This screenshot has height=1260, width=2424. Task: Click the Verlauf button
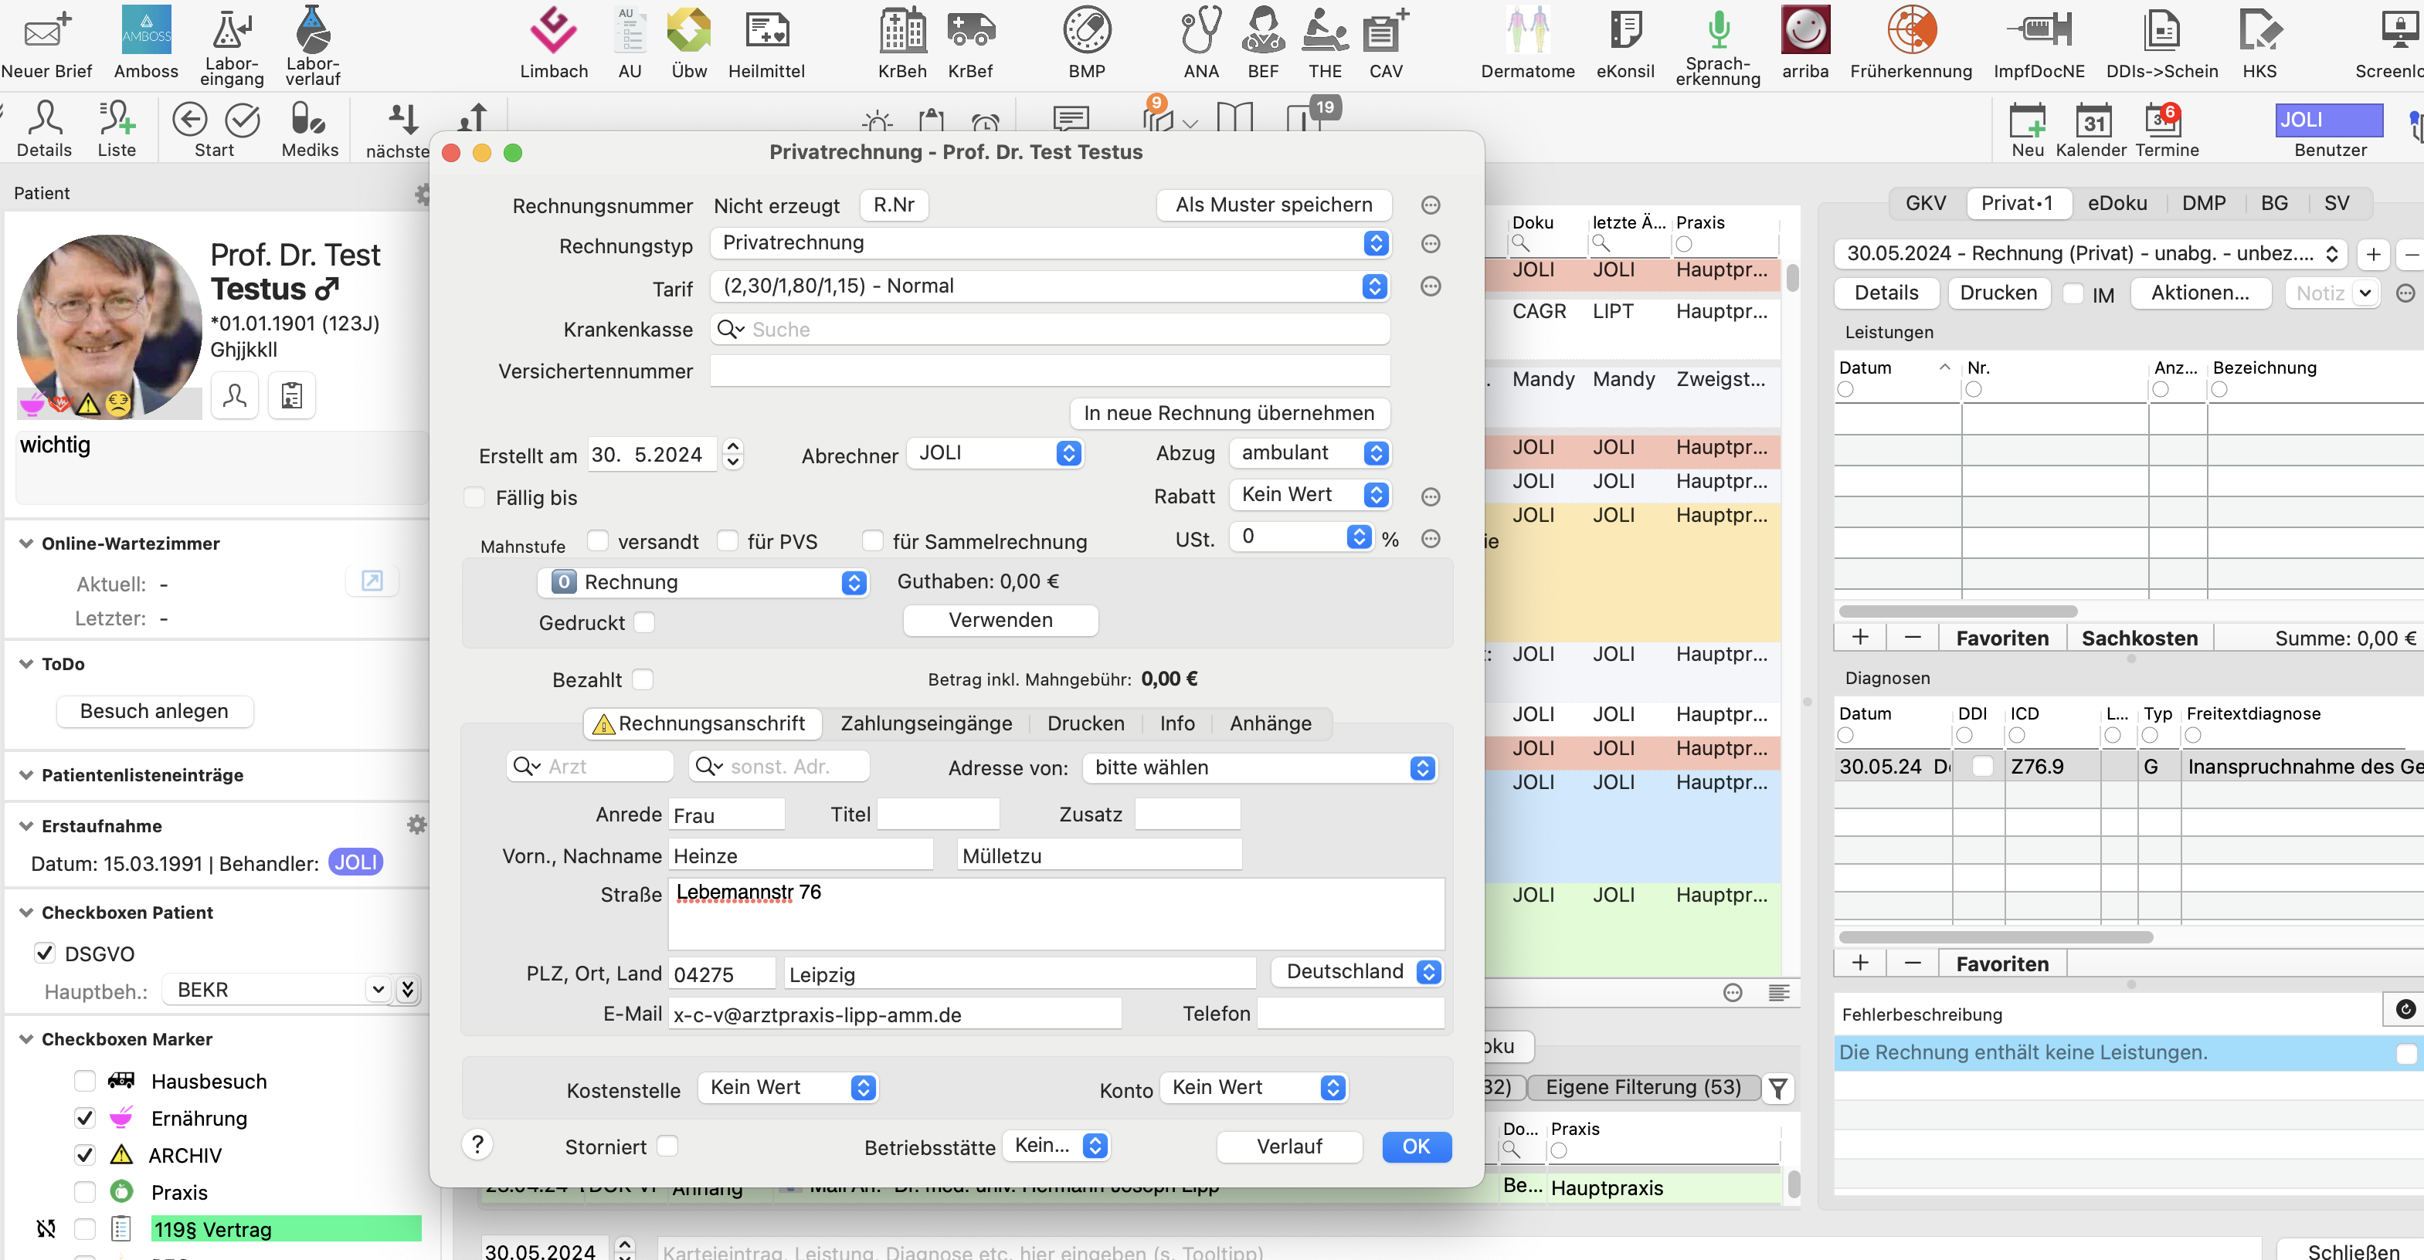coord(1289,1147)
